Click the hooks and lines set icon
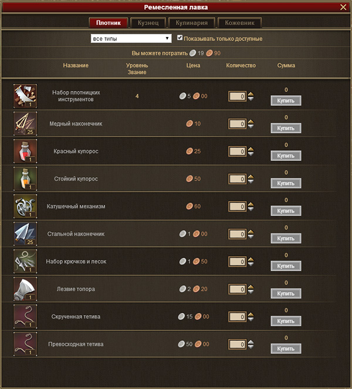 tap(25, 262)
